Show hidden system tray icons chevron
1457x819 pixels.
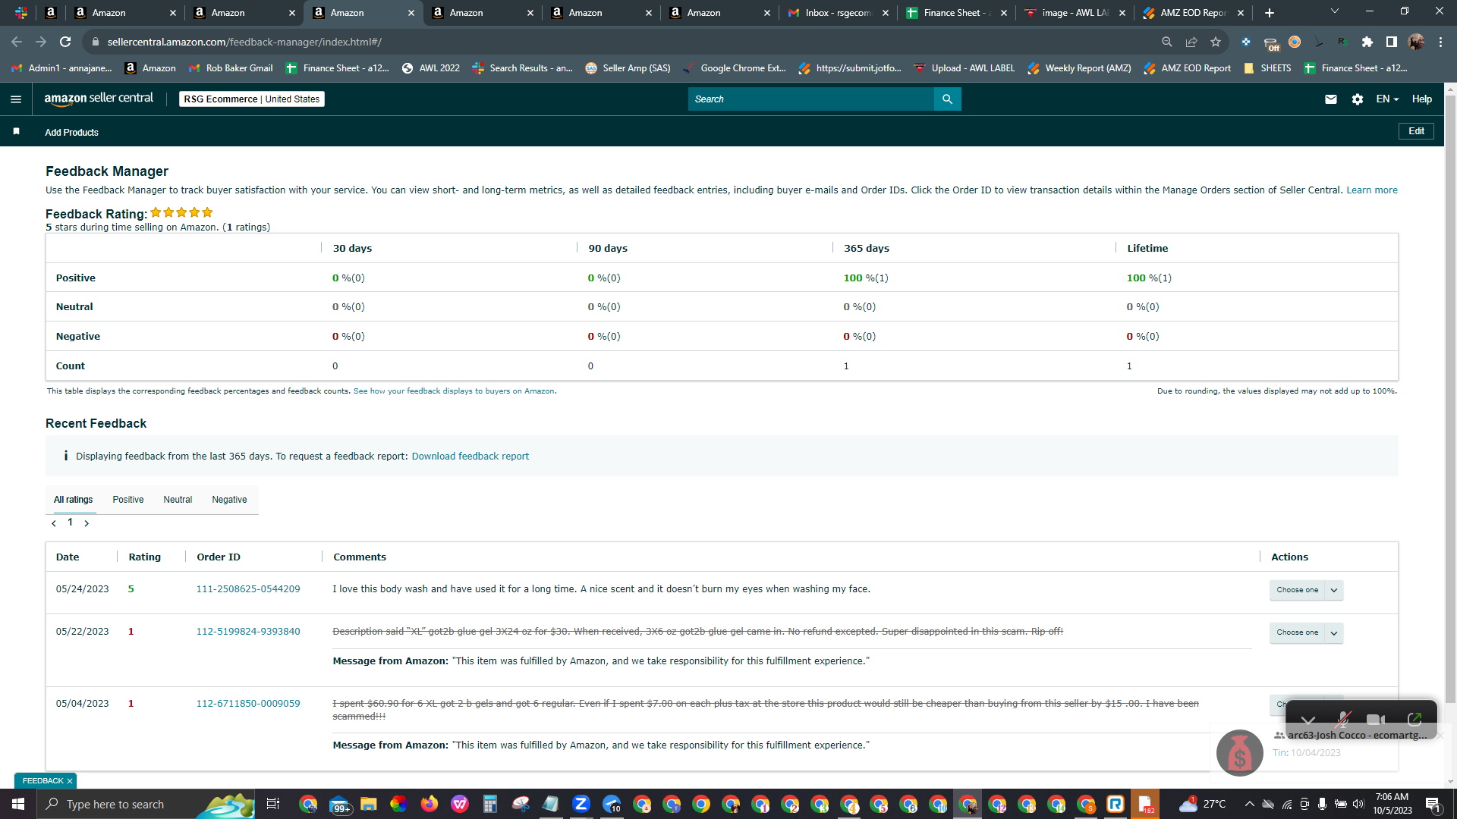(x=1249, y=804)
